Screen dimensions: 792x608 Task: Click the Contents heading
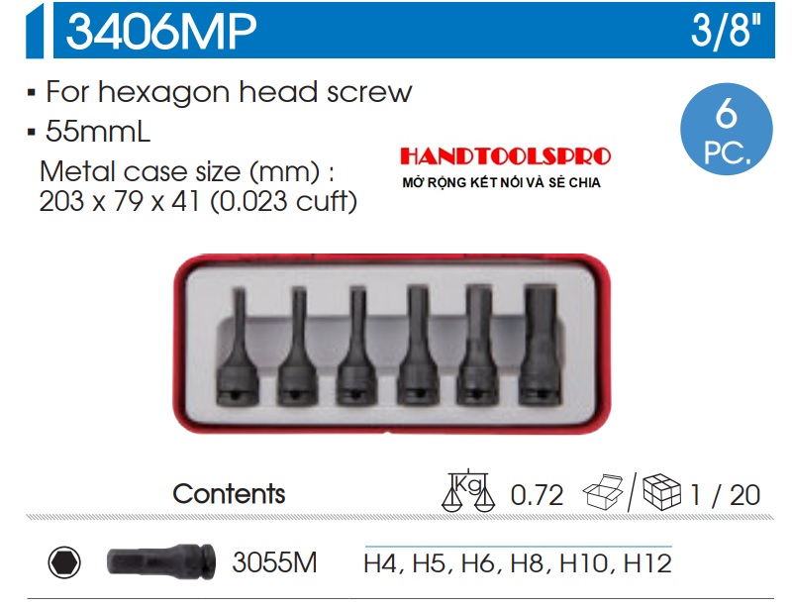pos(229,494)
